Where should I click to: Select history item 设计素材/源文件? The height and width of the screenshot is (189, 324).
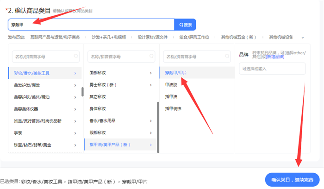(x=155, y=37)
